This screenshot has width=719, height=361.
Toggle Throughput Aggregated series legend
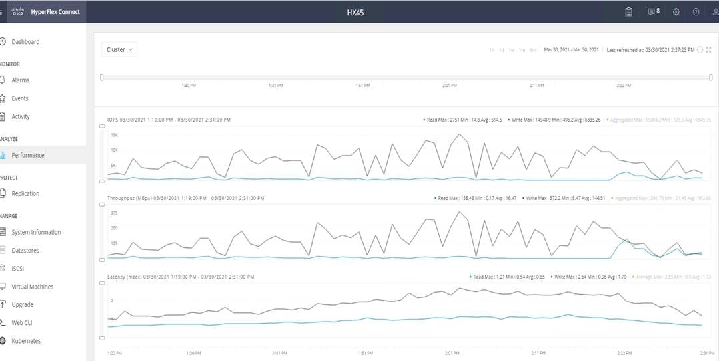[x=661, y=199]
